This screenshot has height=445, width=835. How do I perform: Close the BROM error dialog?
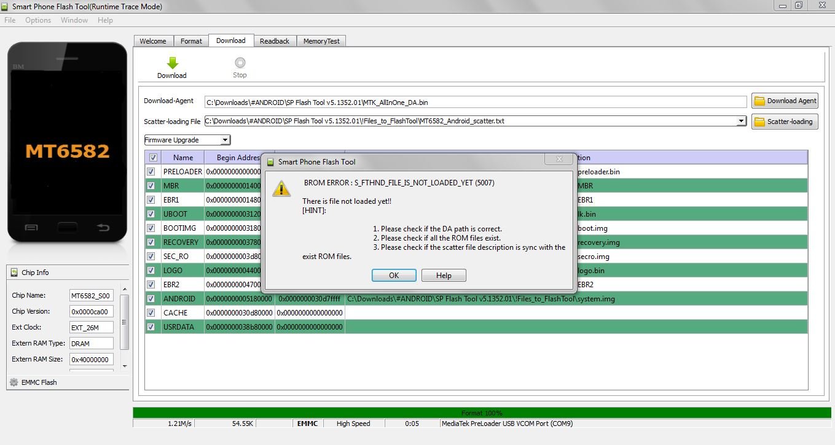(x=559, y=159)
